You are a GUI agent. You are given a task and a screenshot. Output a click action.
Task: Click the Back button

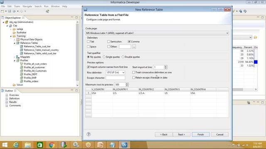[x=164, y=135]
